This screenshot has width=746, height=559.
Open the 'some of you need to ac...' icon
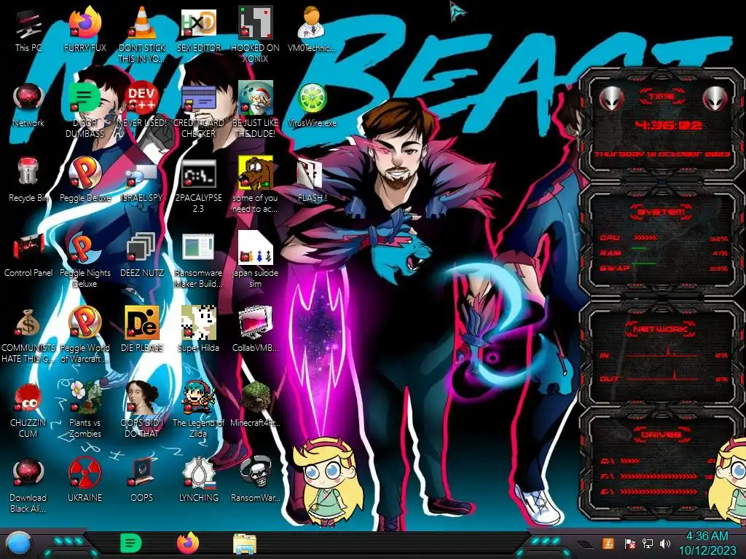tap(256, 186)
